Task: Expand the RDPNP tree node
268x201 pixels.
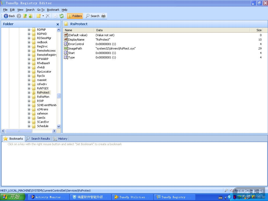Action: (29, 30)
